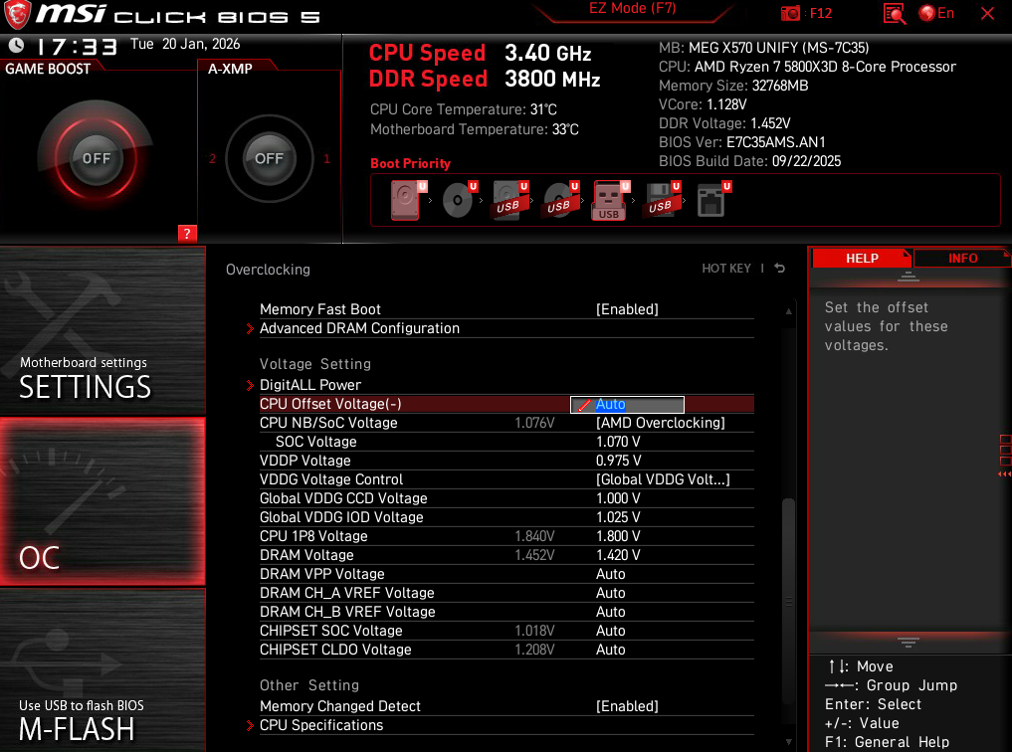
Task: Change language via the En globe icon
Action: click(937, 13)
